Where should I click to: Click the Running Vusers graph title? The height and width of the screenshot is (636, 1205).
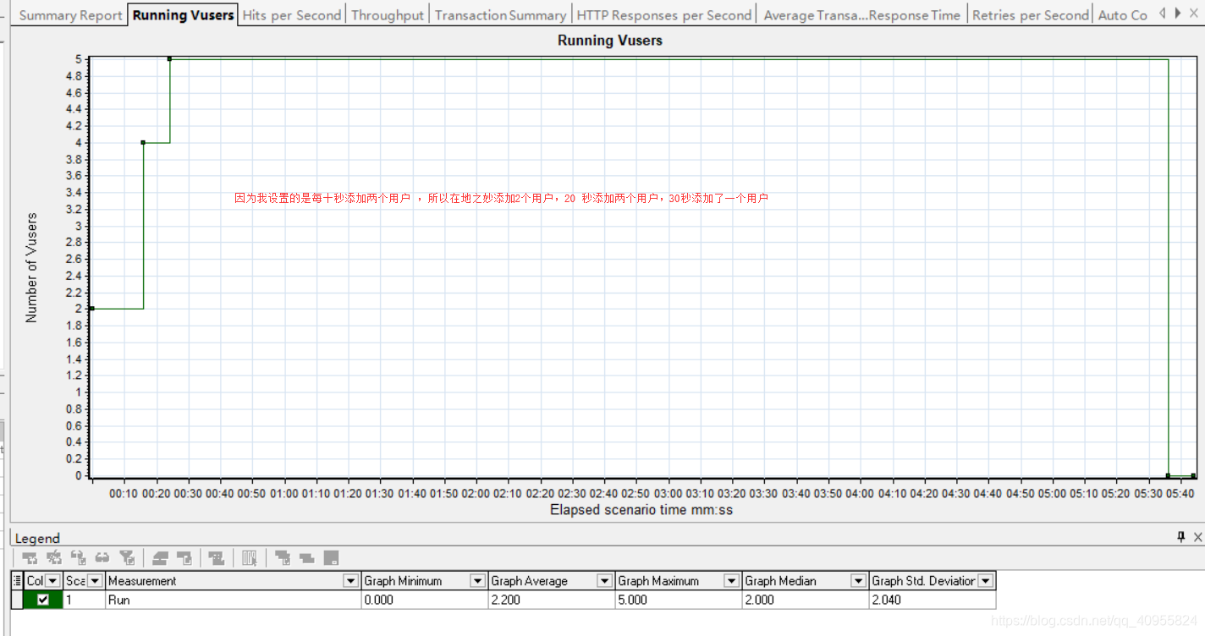tap(610, 40)
